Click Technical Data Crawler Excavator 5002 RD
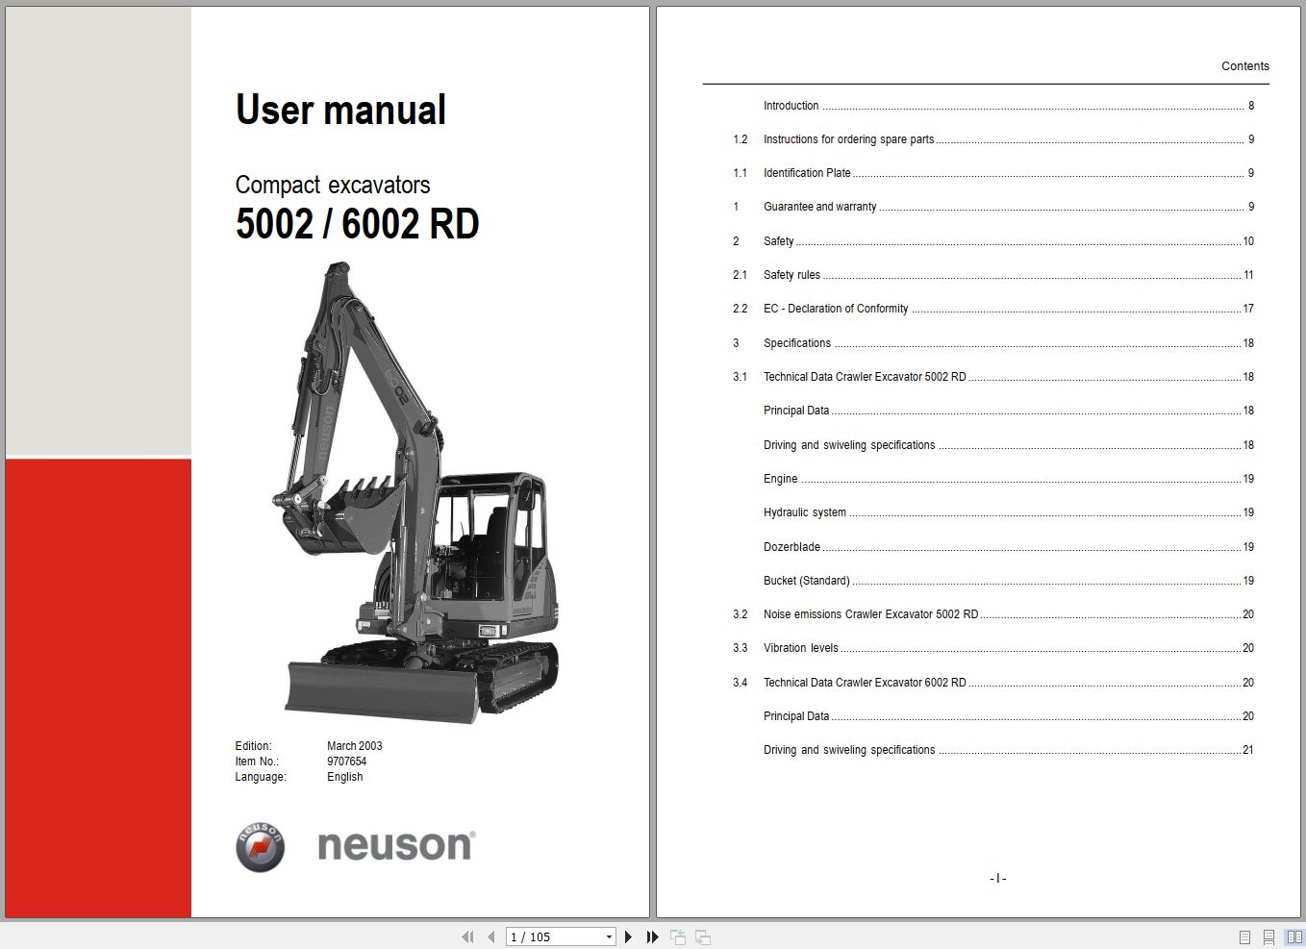1306x949 pixels. [x=865, y=376]
